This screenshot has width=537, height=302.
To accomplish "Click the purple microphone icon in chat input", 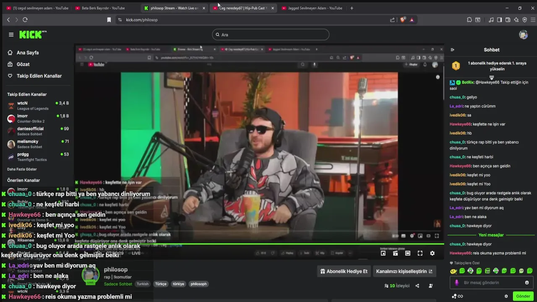I will click(456, 283).
